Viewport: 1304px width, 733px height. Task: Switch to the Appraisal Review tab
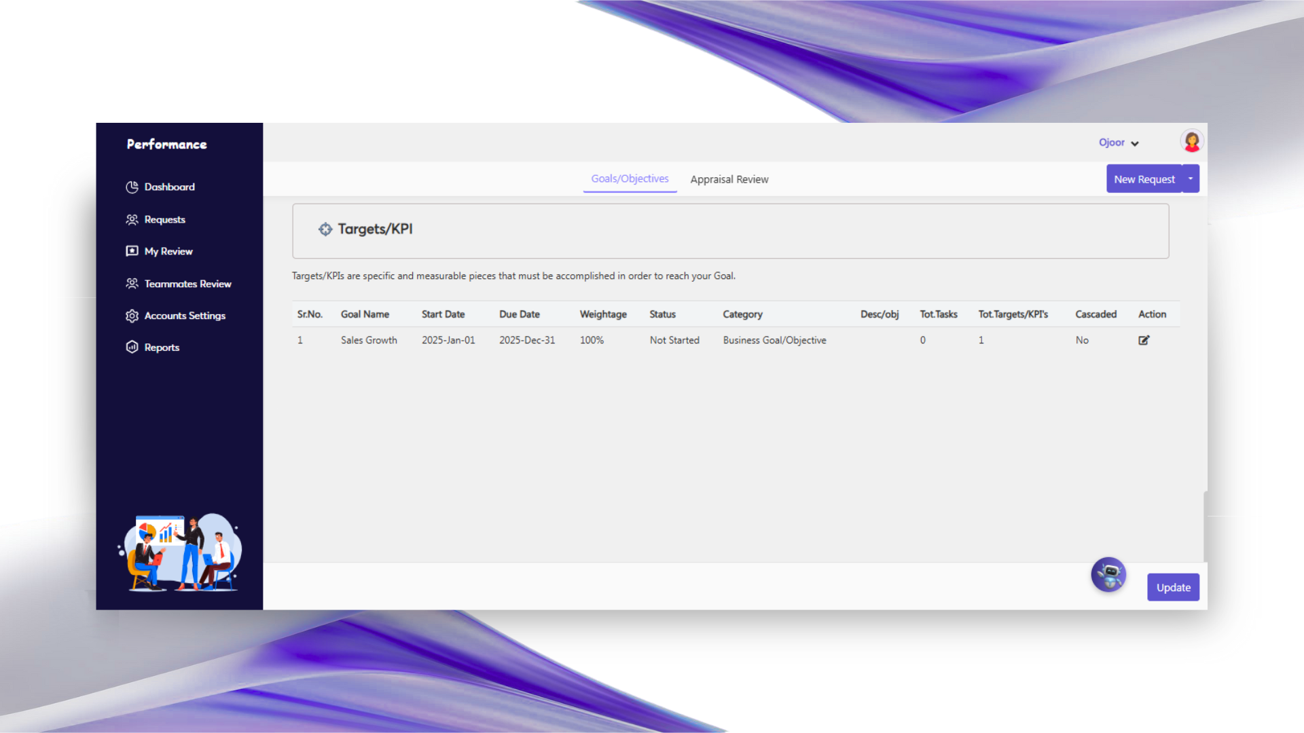pyautogui.click(x=729, y=179)
